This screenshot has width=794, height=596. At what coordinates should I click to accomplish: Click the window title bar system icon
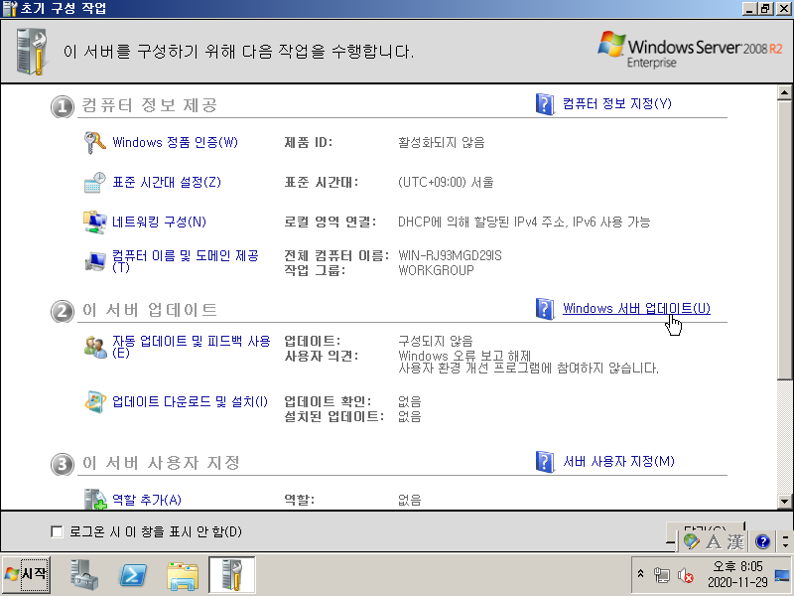[9, 8]
